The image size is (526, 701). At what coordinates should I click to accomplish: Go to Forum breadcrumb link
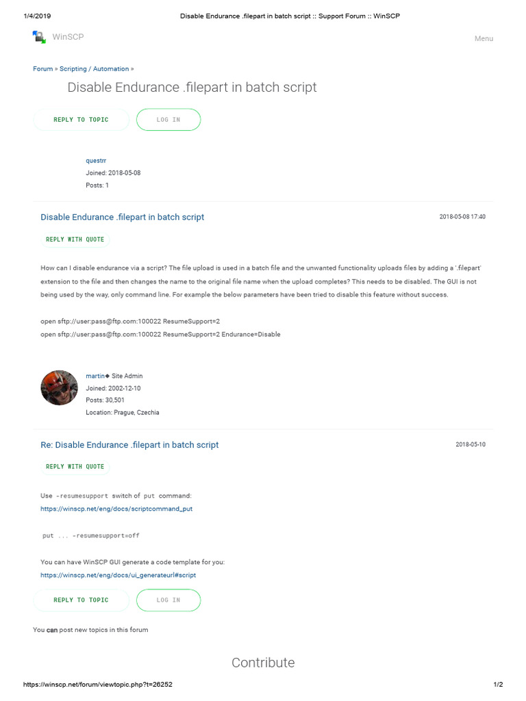click(x=42, y=69)
